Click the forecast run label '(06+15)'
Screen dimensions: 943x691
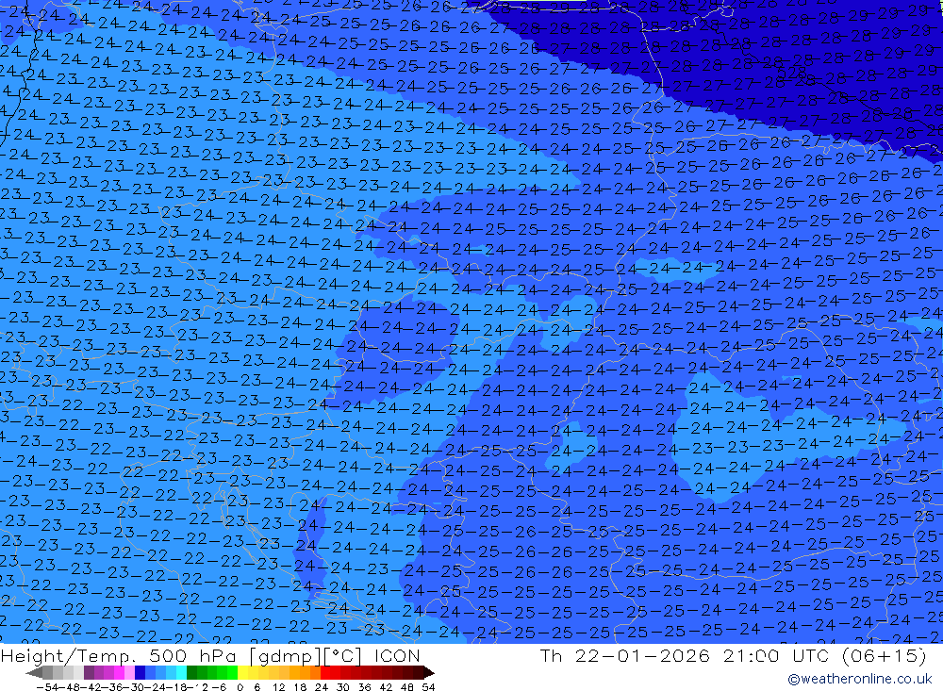885,655
